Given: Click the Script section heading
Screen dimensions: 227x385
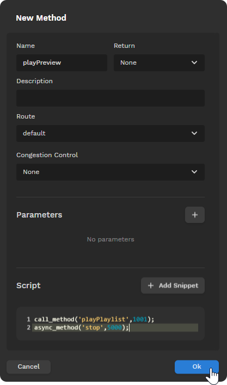Looking at the screenshot, I should point(28,285).
